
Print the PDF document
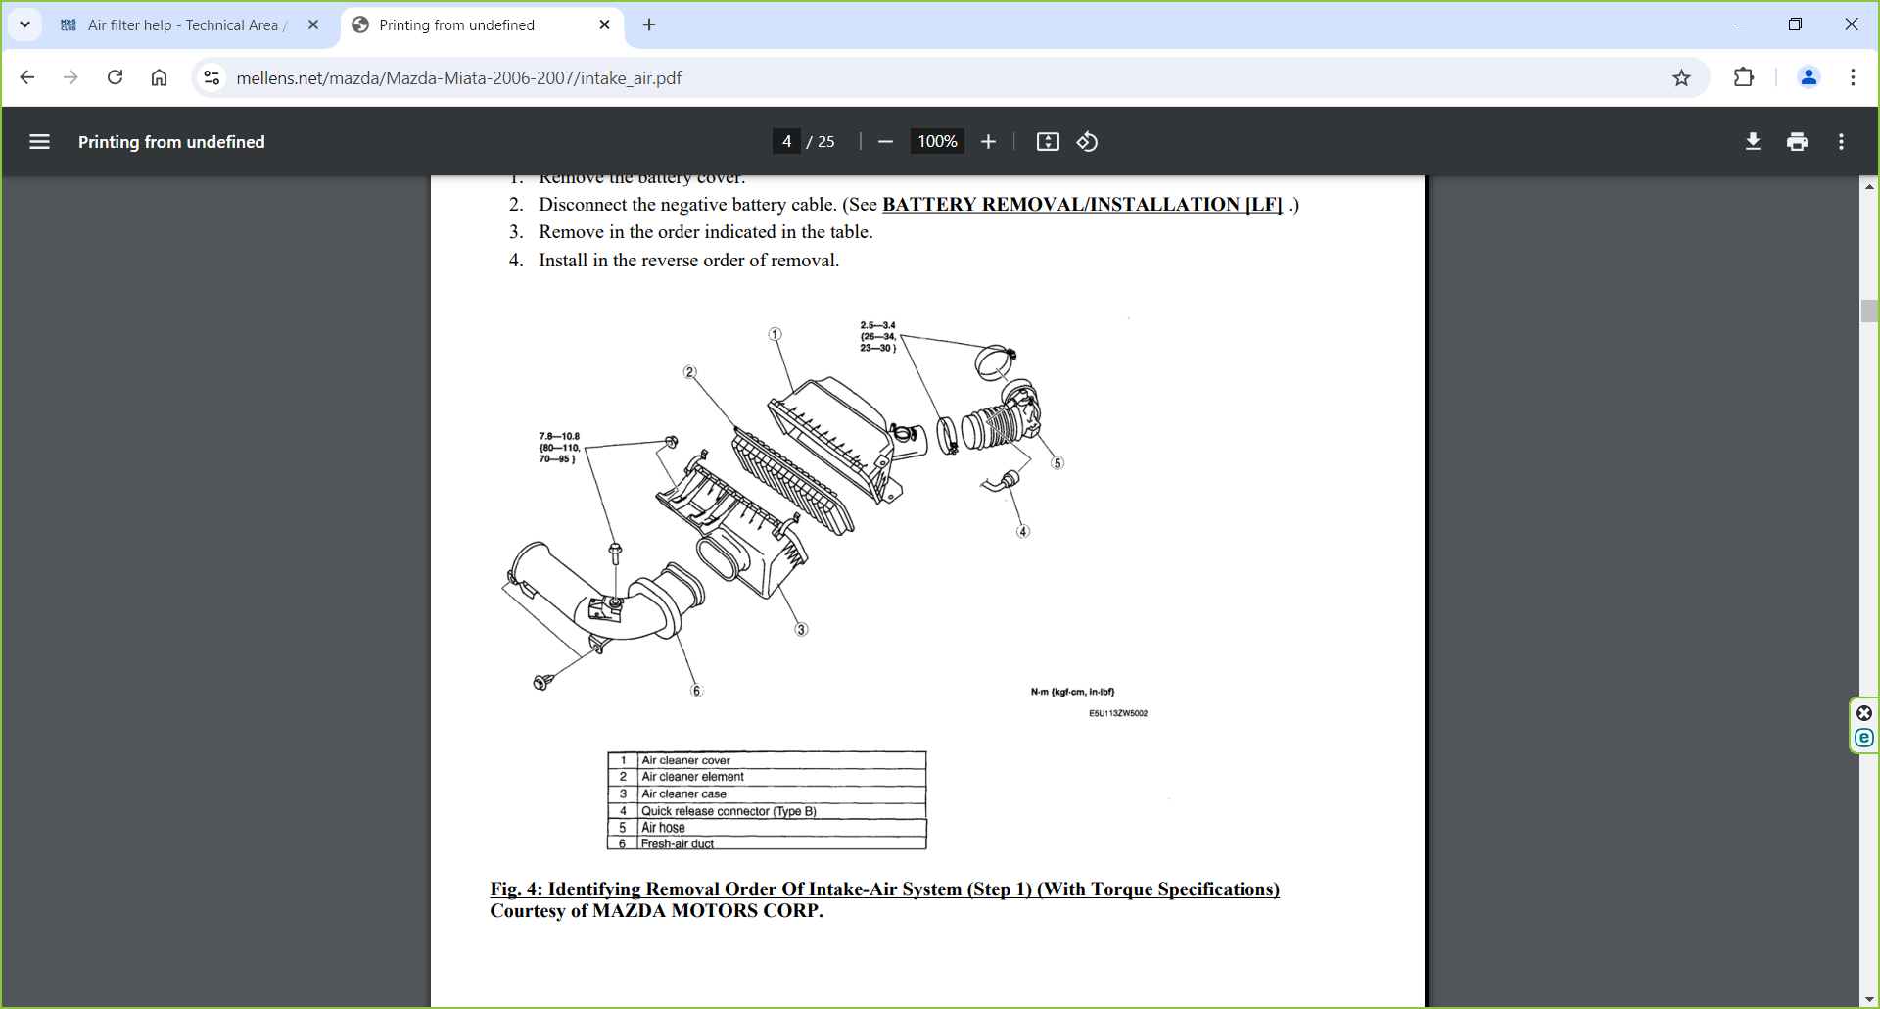pos(1797,142)
